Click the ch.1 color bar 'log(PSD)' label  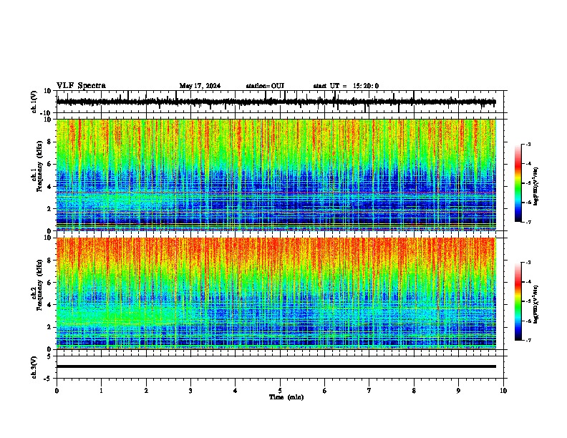535,187
